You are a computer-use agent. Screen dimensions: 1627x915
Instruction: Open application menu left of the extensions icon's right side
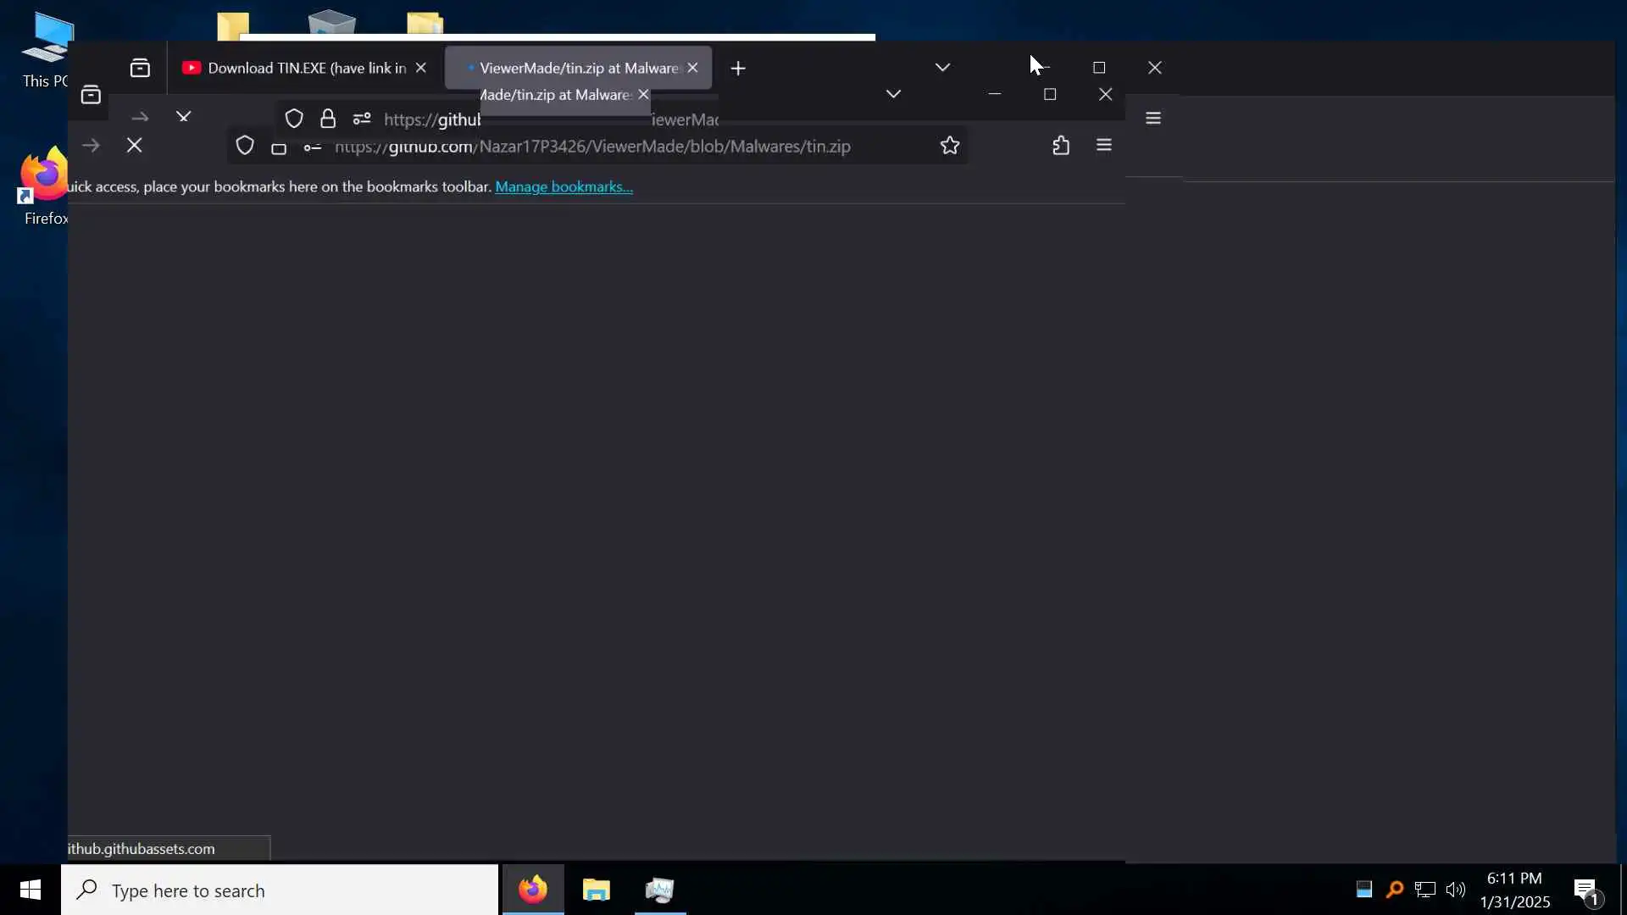click(x=1103, y=146)
